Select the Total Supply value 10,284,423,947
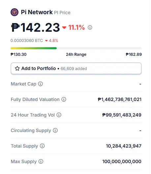151x174 pixels. [124, 146]
